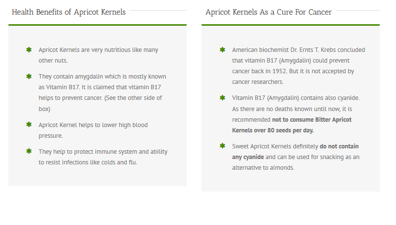Click the bold text "not to consume Bitter Apricot"
The image size is (396, 225).
click(x=312, y=119)
